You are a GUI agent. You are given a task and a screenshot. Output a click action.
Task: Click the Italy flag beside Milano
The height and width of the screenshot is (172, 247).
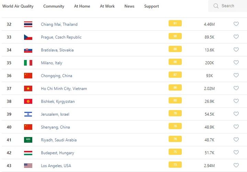(28, 63)
